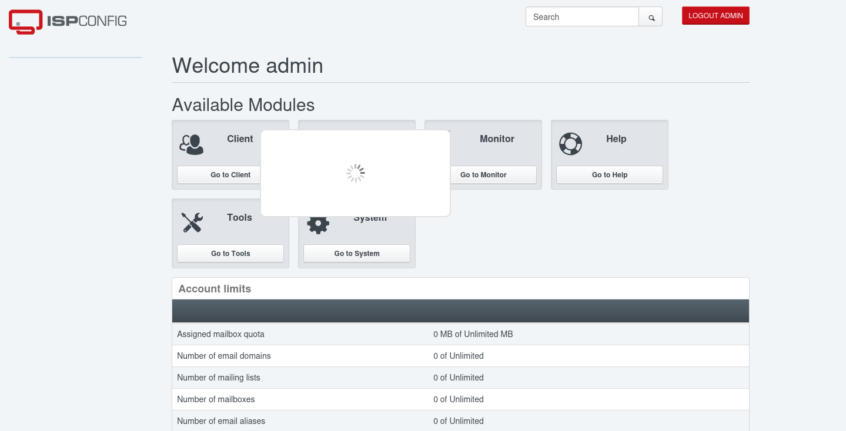Open Tools with the Go to Tools button

point(230,254)
